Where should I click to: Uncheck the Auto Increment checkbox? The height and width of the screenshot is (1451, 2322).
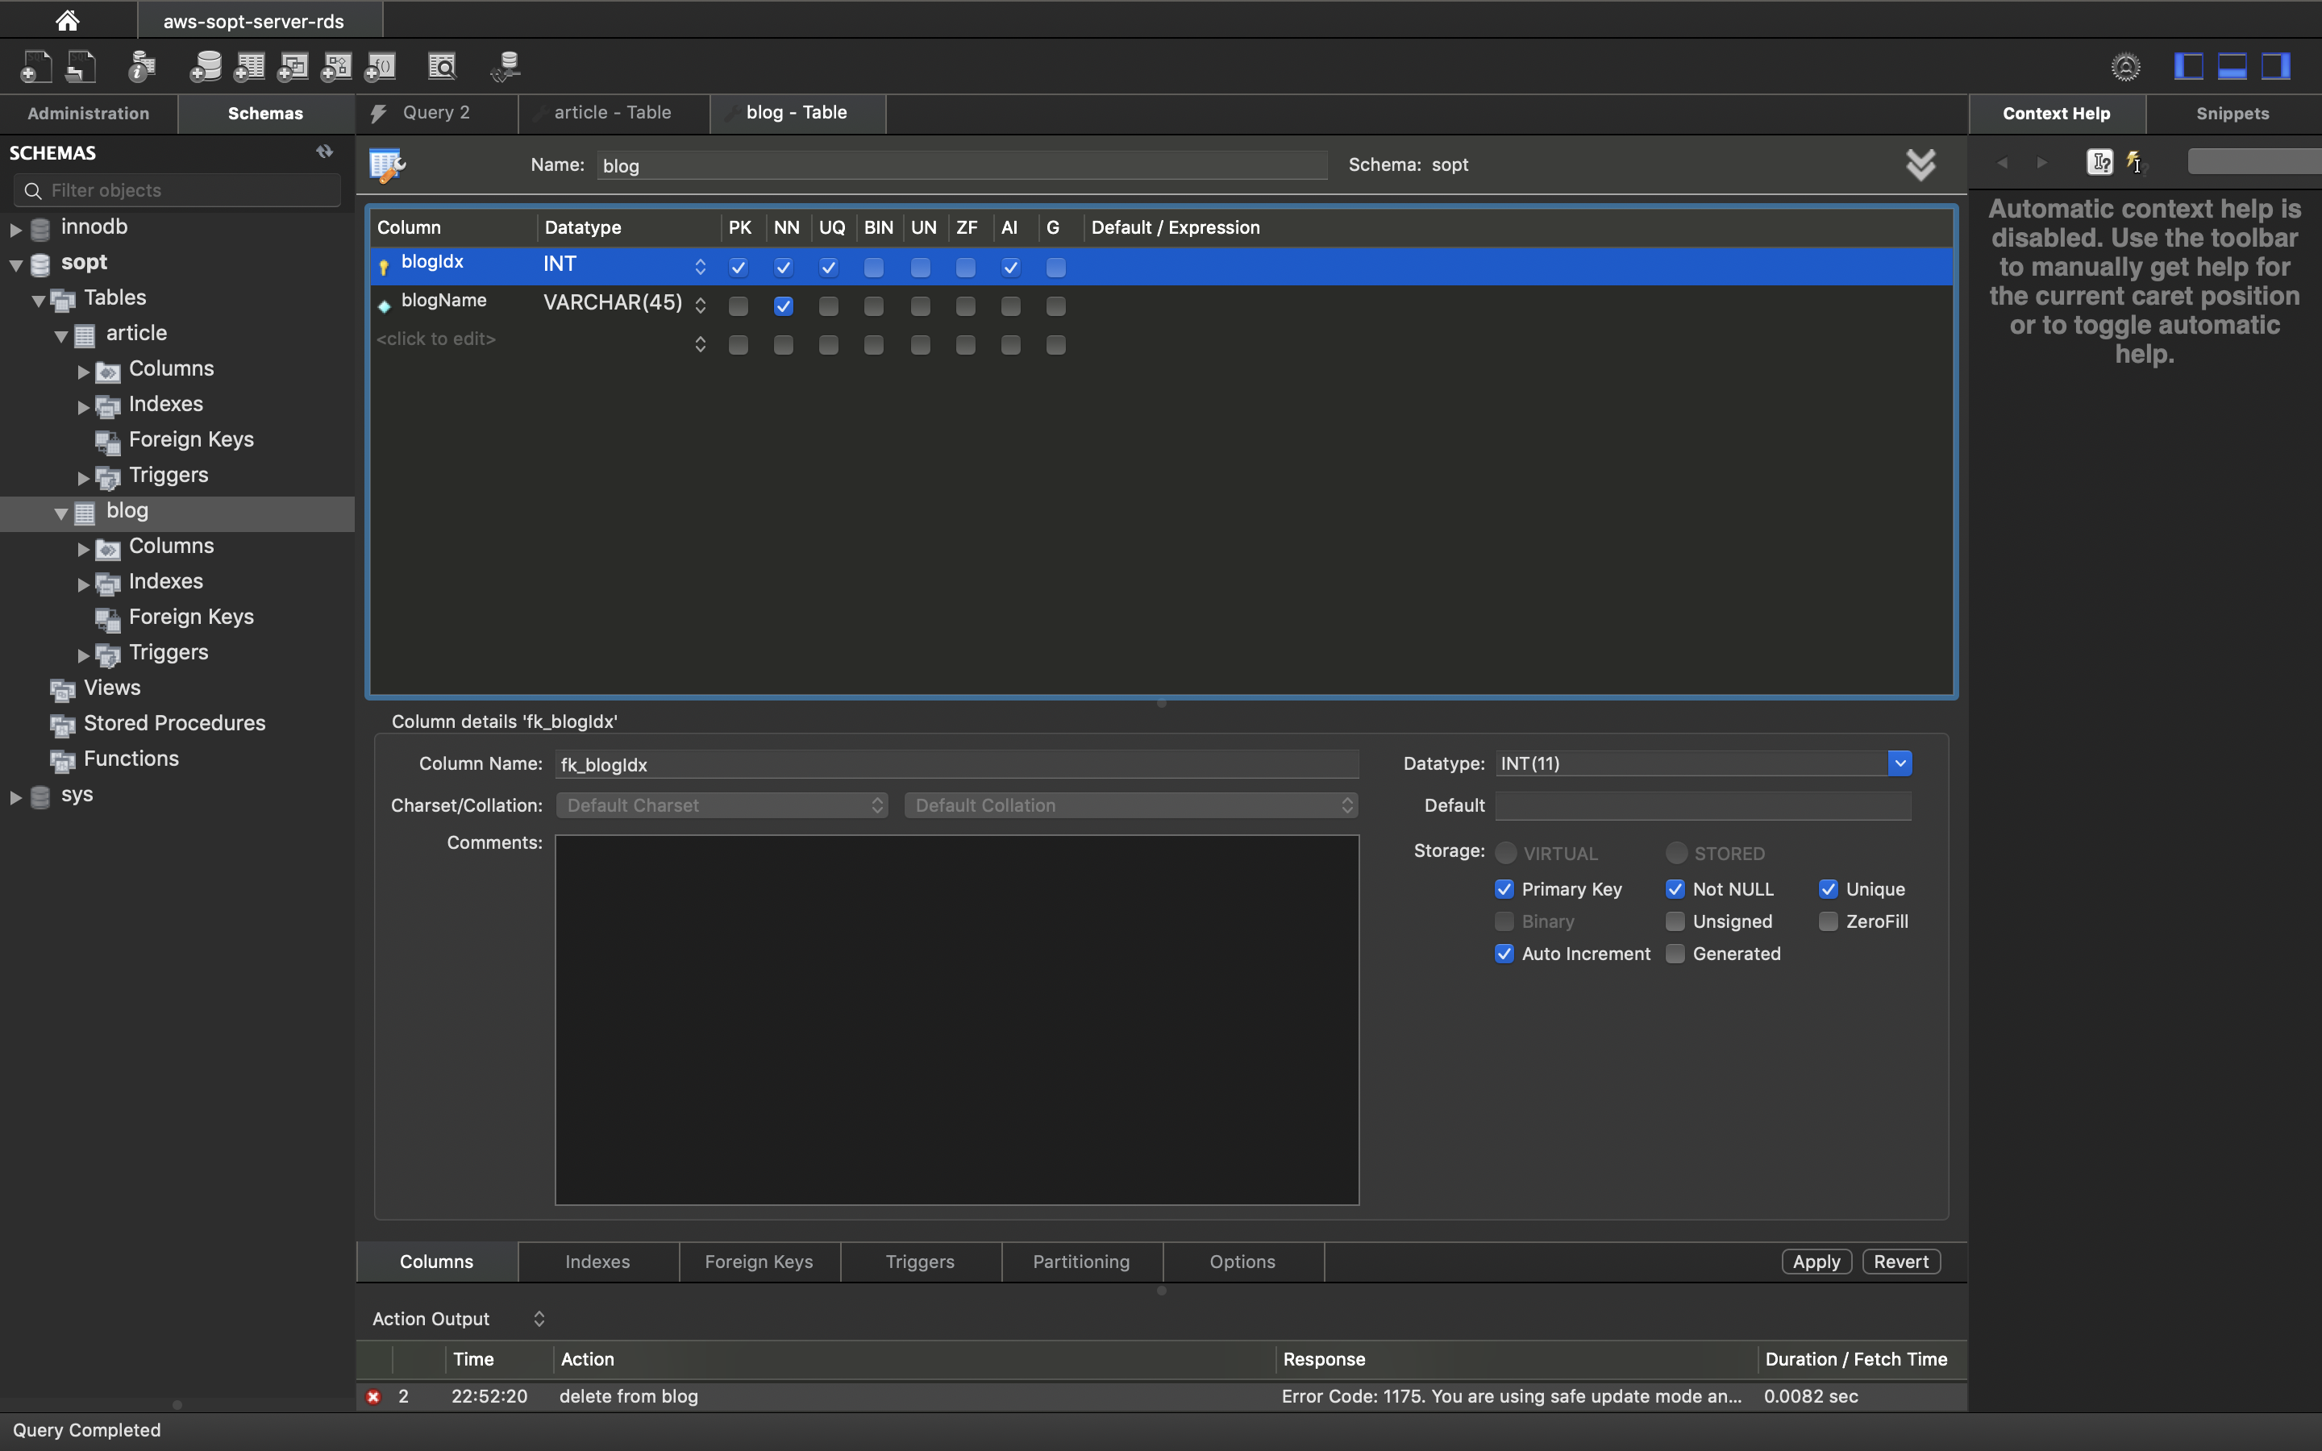coord(1504,954)
